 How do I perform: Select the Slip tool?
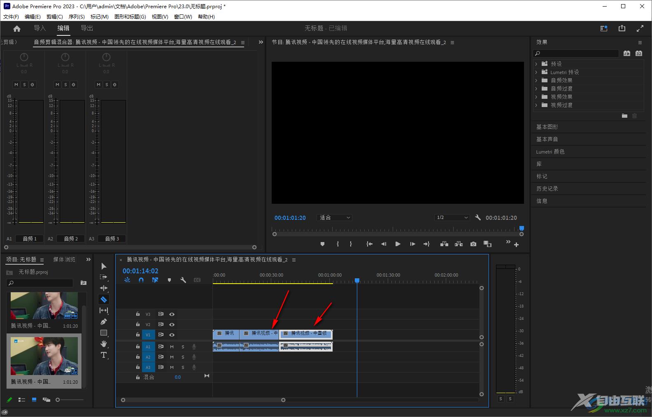104,310
